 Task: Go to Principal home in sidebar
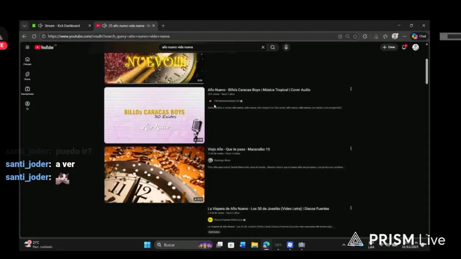(x=27, y=61)
